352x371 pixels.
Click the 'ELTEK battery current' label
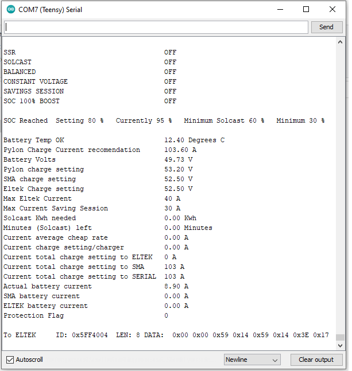pos(45,306)
